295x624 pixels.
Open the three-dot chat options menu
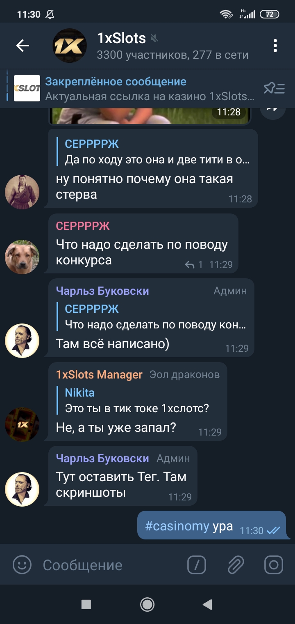pyautogui.click(x=275, y=46)
